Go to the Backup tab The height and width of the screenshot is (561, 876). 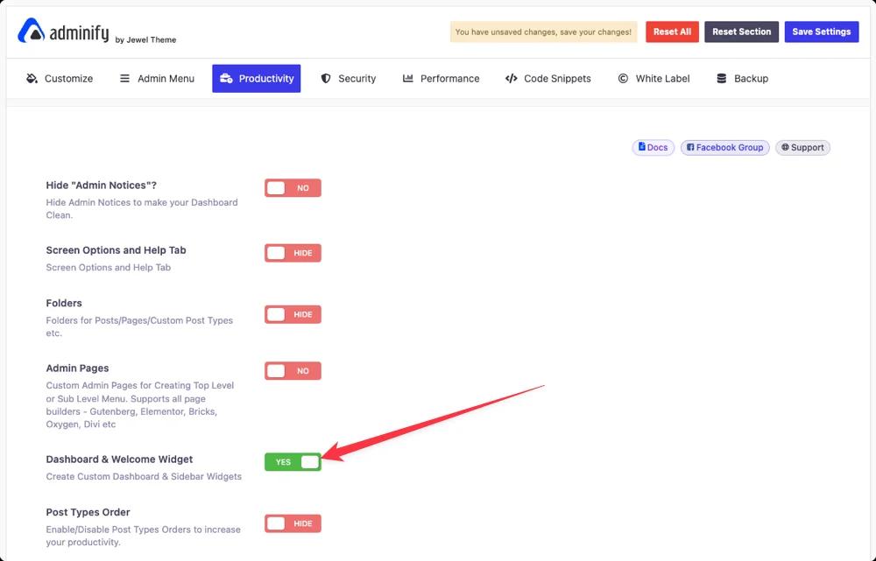click(743, 78)
